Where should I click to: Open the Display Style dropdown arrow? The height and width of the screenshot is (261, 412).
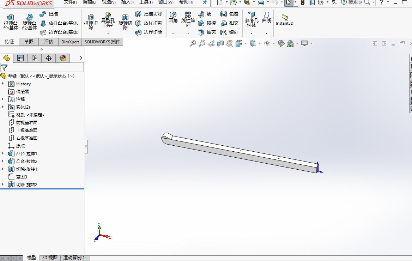(260, 44)
